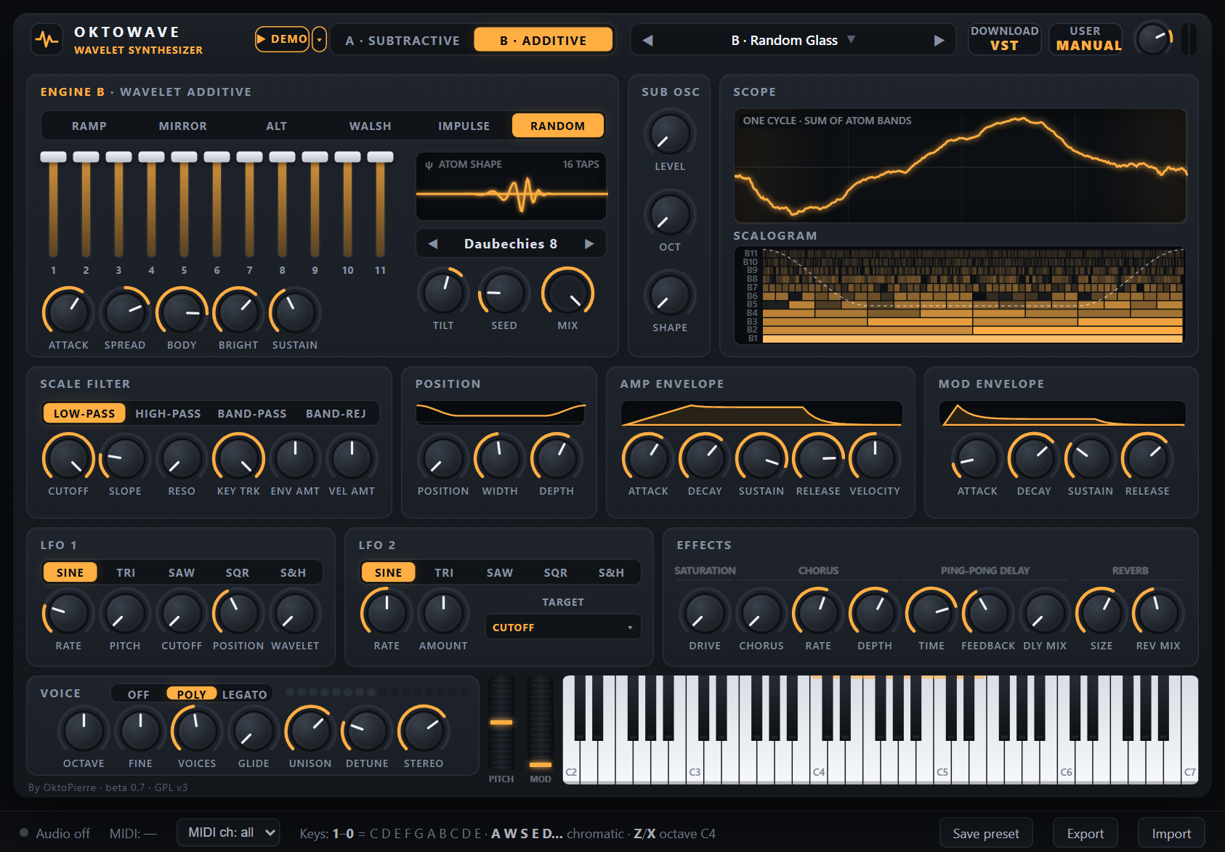Open the B · Random Glass preset dropdown

point(793,40)
